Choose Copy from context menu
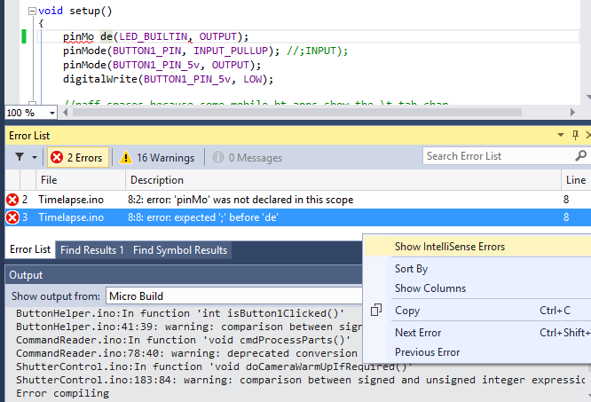This screenshot has height=402, width=591. (477, 311)
